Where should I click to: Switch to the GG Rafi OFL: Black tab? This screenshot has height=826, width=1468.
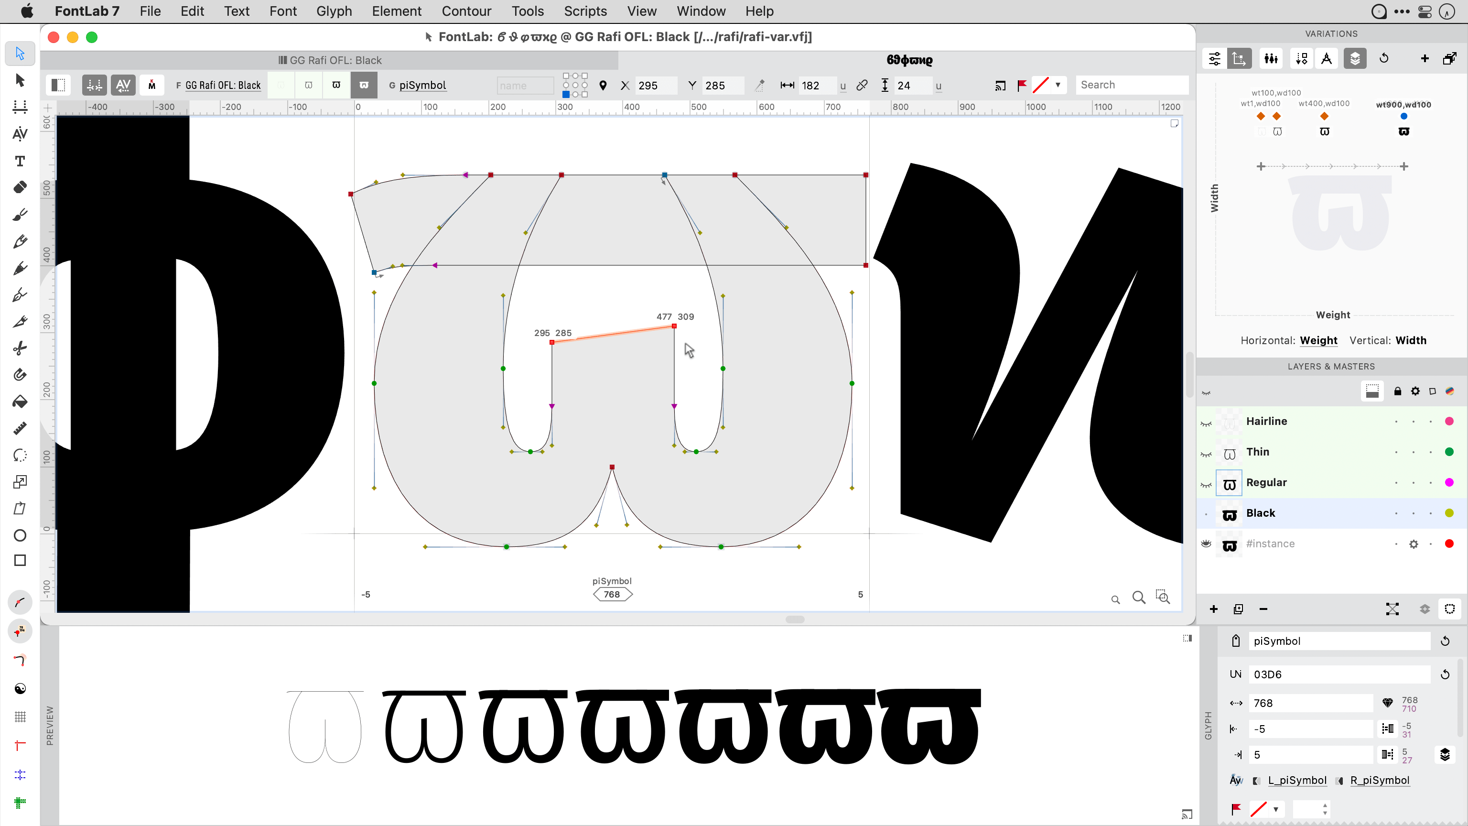coord(329,60)
